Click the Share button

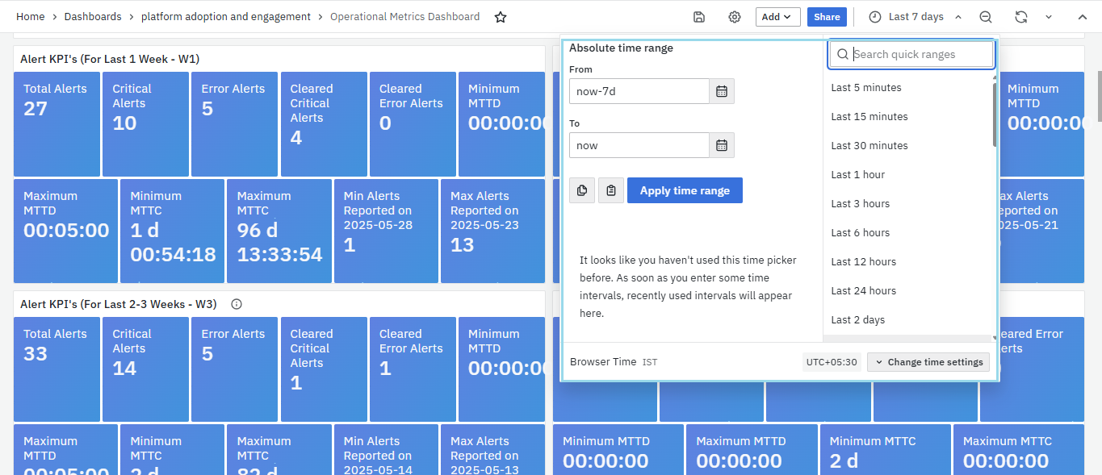click(827, 17)
